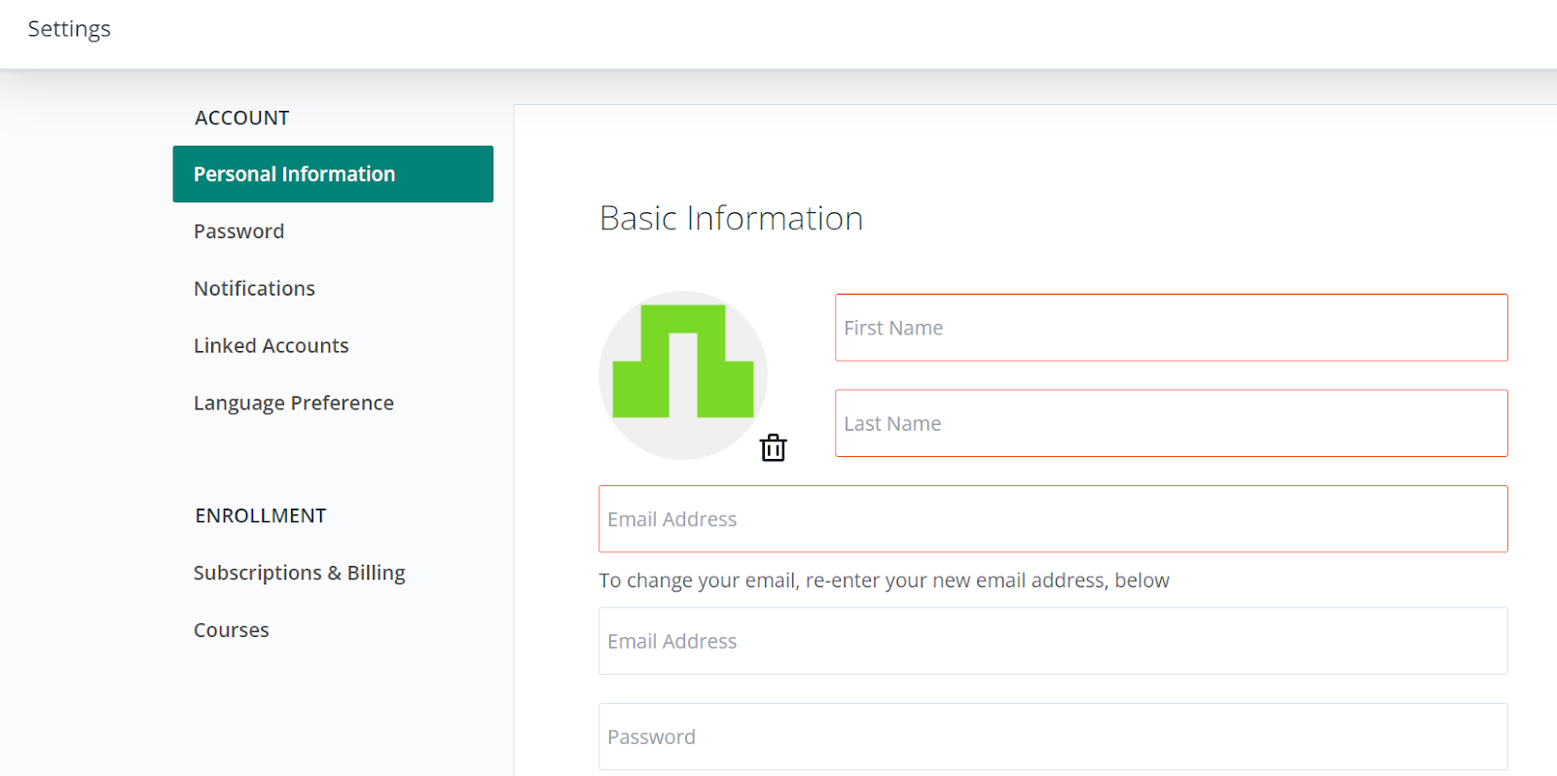Click the Settings page title
The height and width of the screenshot is (776, 1557).
point(69,29)
